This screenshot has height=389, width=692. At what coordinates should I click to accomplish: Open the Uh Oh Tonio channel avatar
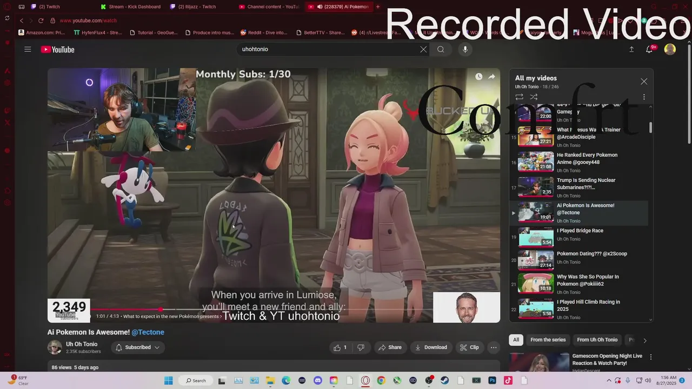click(55, 347)
